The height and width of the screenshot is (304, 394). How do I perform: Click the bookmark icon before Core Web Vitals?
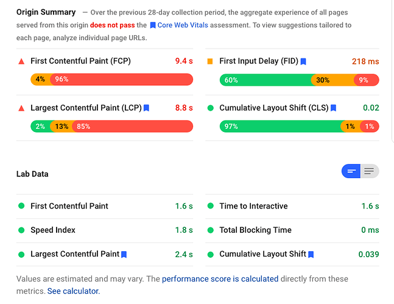point(152,26)
